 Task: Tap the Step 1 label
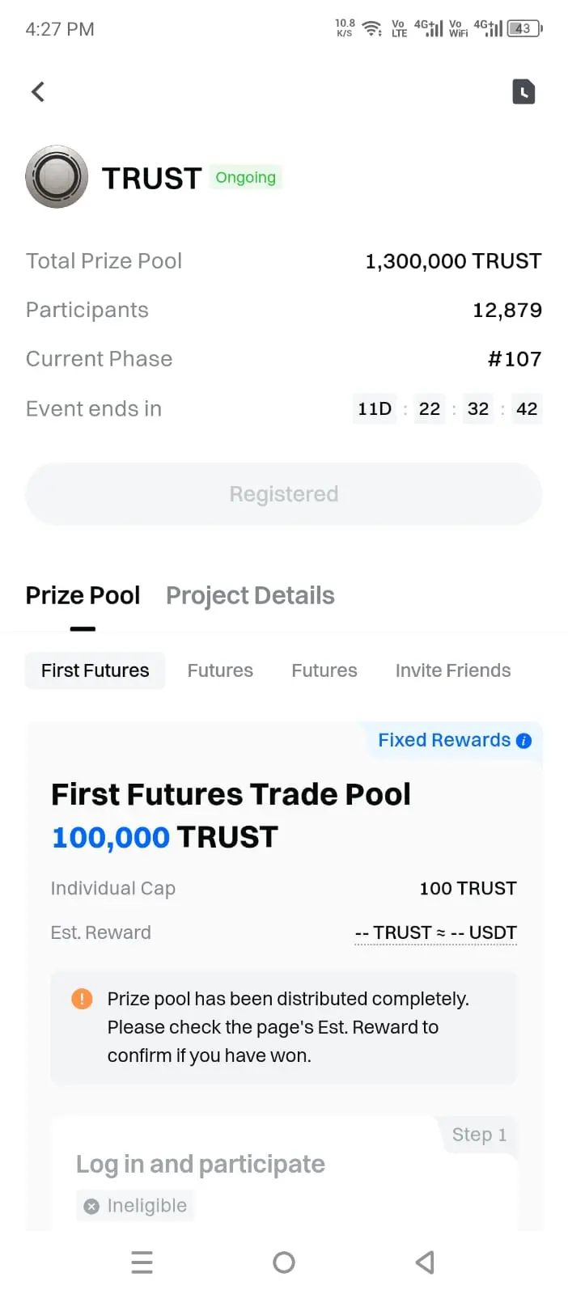point(479,1135)
